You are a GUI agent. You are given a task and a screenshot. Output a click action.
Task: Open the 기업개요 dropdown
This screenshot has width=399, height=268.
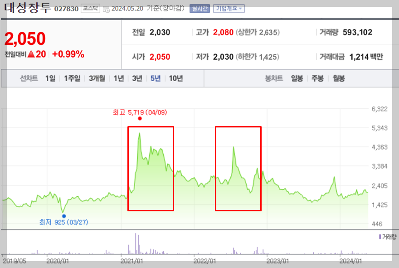(229, 9)
